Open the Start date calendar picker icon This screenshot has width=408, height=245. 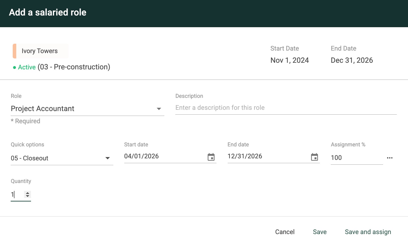(x=211, y=157)
